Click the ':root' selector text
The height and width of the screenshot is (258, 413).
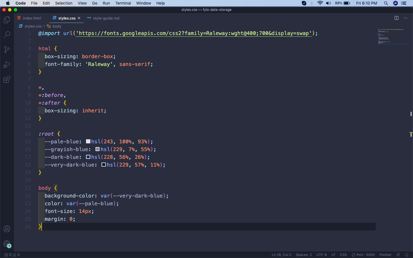click(46, 134)
